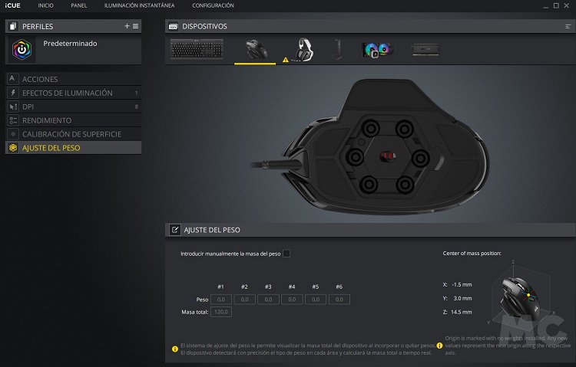Enable manual weight mass entry checkbox
Viewport: 576px width, 367px height.
point(286,254)
